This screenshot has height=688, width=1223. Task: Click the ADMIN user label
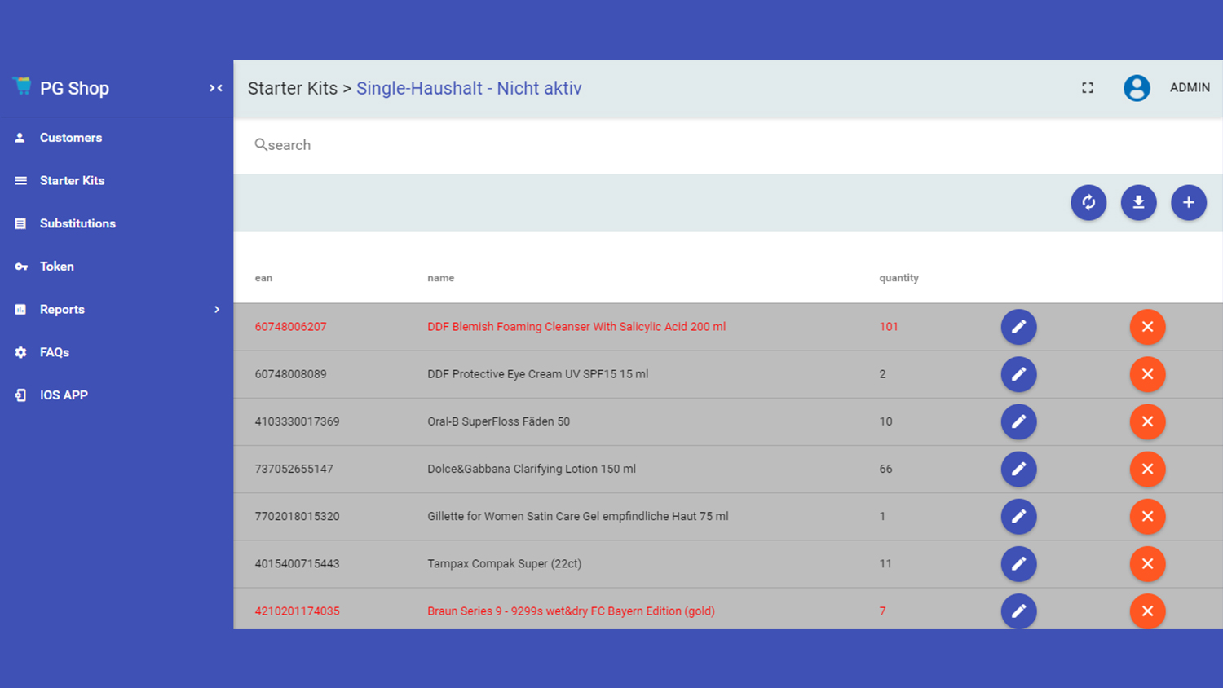1190,88
